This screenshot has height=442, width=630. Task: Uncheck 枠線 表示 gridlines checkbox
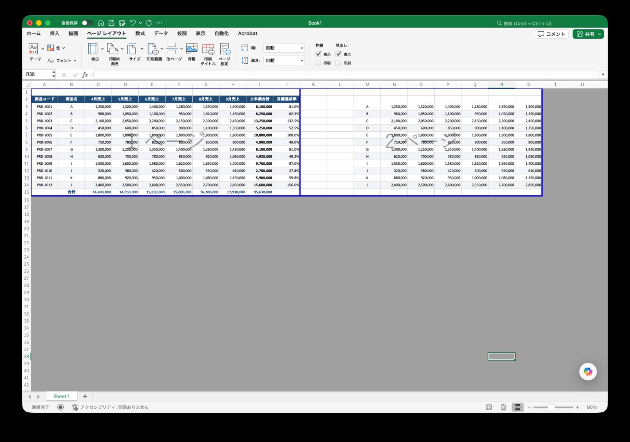[318, 54]
